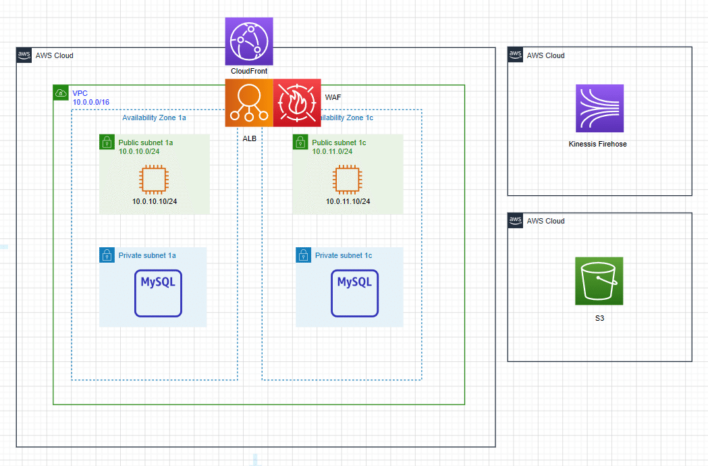708x466 pixels.
Task: Select the green VPC cloud icon
Action: [61, 93]
